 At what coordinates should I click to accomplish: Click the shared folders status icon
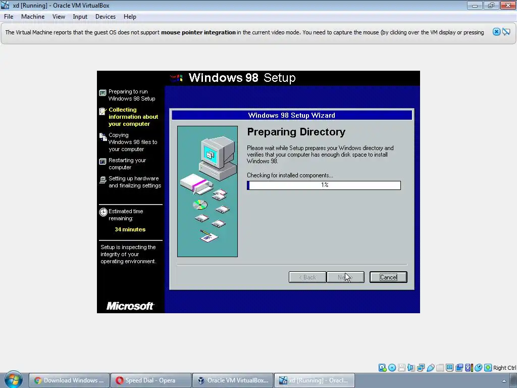[440, 368]
